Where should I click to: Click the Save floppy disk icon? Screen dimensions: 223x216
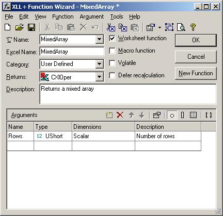pyautogui.click(x=31, y=27)
